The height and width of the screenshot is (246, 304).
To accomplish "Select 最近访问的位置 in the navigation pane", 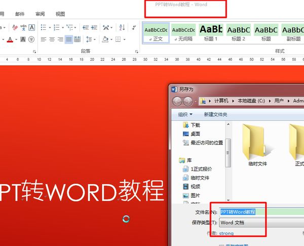I will click(203, 143).
